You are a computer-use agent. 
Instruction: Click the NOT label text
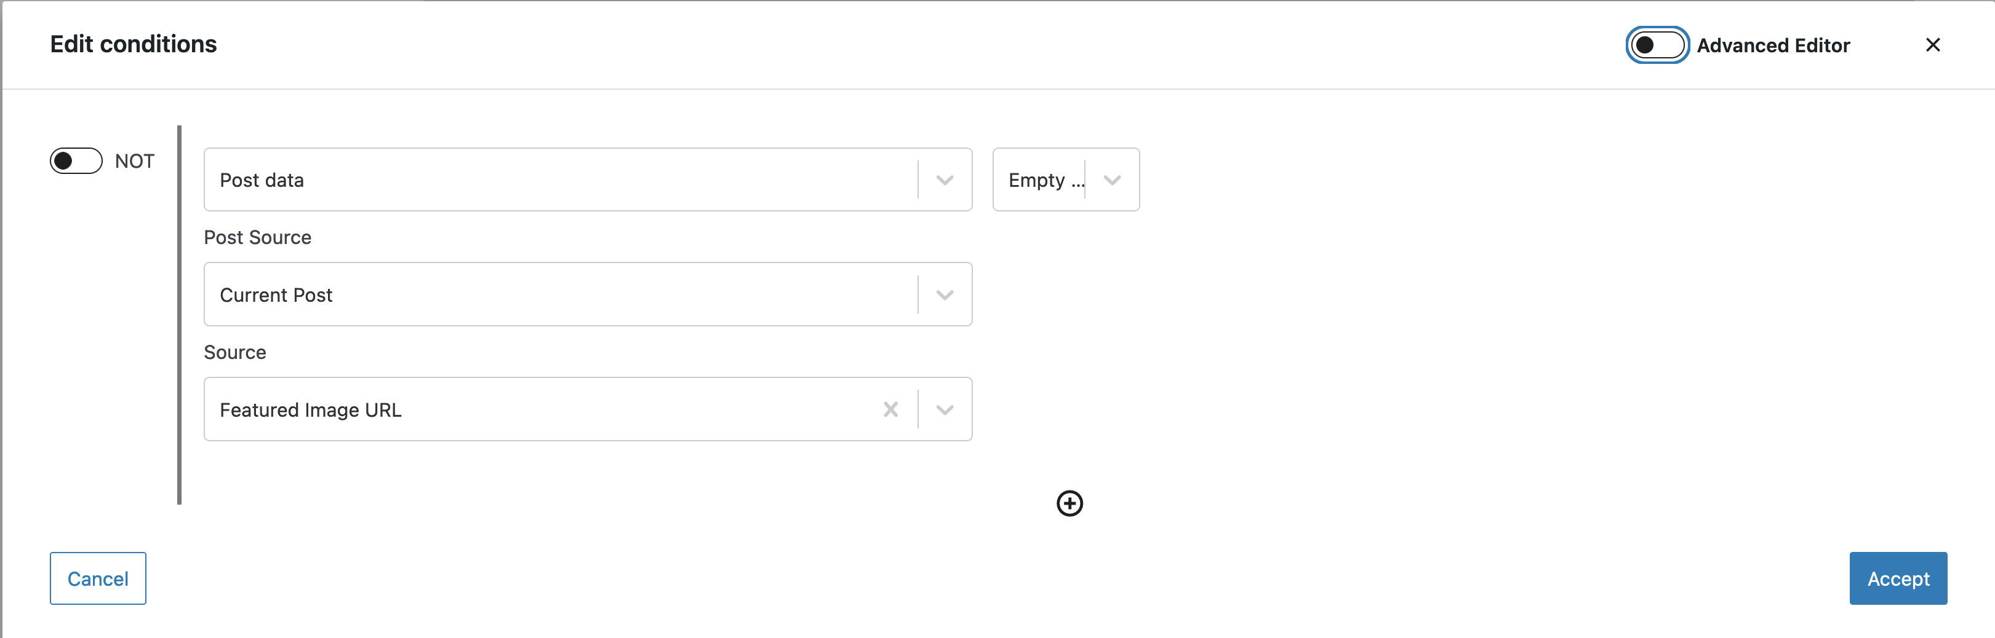(x=135, y=161)
